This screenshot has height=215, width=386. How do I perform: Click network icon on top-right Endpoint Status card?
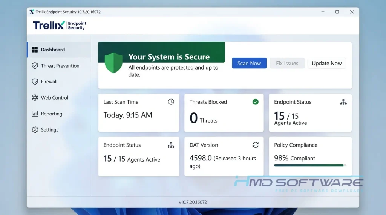343,102
